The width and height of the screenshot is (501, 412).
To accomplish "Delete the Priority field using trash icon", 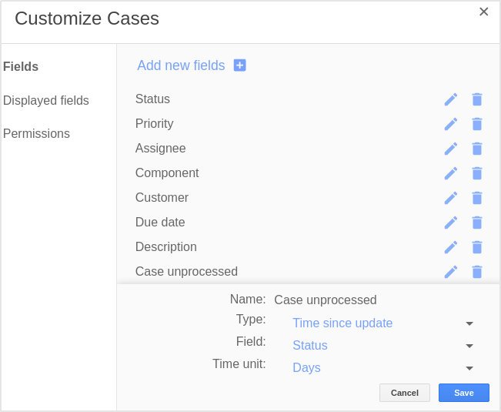I will tap(477, 124).
